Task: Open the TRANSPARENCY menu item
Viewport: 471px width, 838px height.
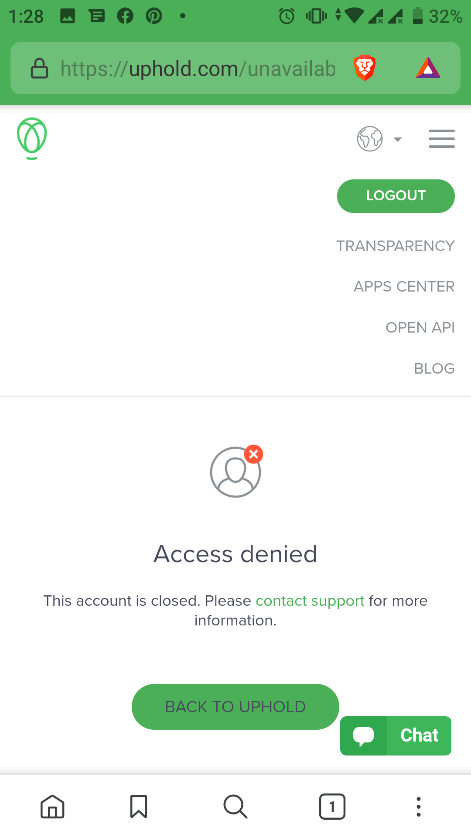Action: (396, 246)
